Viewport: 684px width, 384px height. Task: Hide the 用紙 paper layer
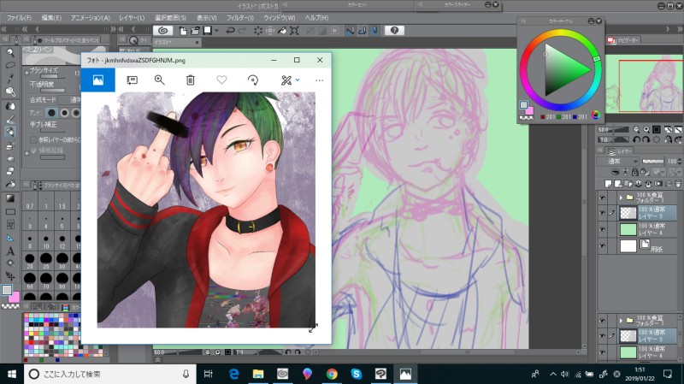603,246
